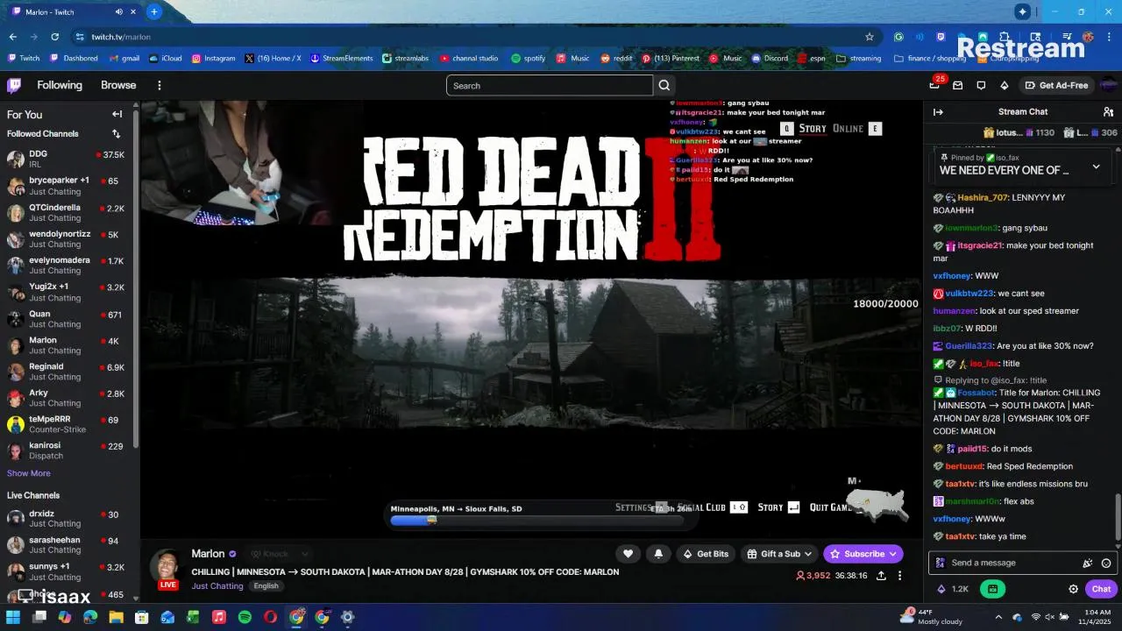The width and height of the screenshot is (1122, 631).
Task: Open the StreamElements bookmark
Action: 341,59
